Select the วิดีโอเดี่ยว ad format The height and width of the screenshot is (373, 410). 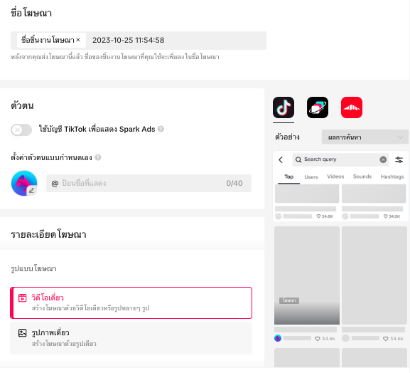[131, 303]
